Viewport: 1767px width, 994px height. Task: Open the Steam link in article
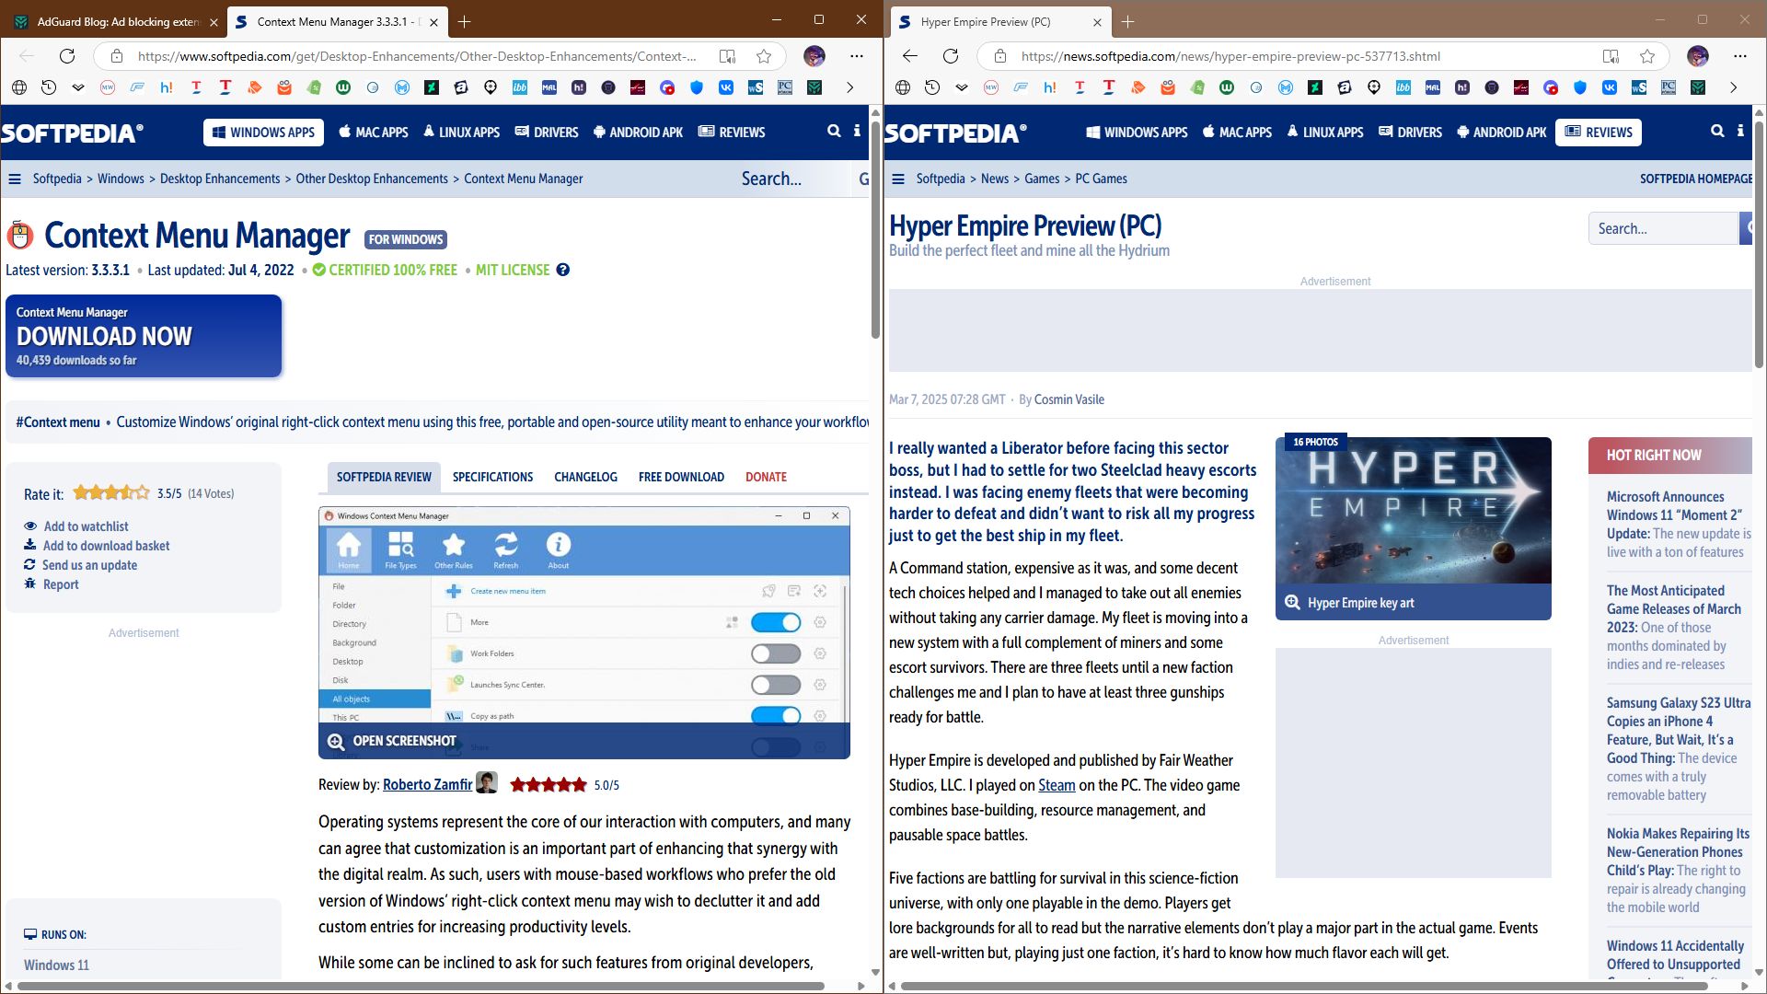coord(1056,785)
